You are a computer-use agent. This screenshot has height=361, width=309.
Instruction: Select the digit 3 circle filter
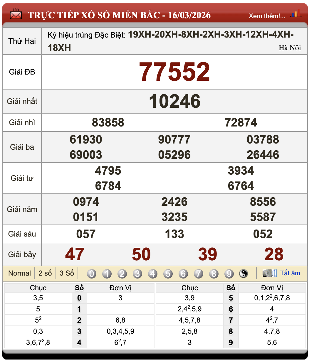(137, 274)
